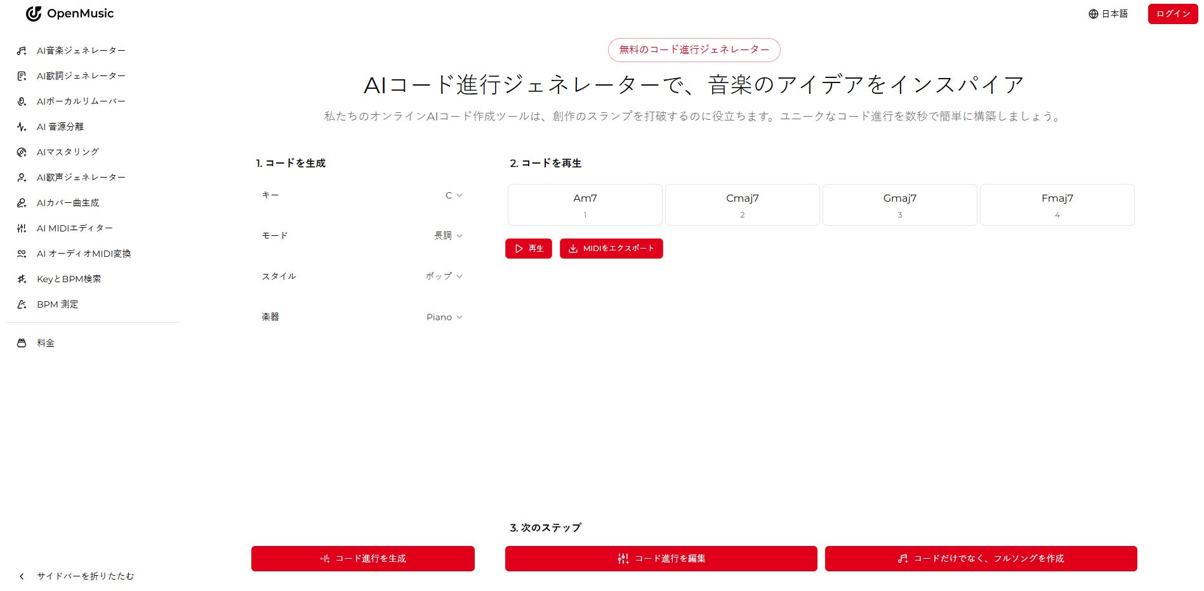Open the キー dropdown showing C
Screen dimensions: 1204x591
(454, 195)
